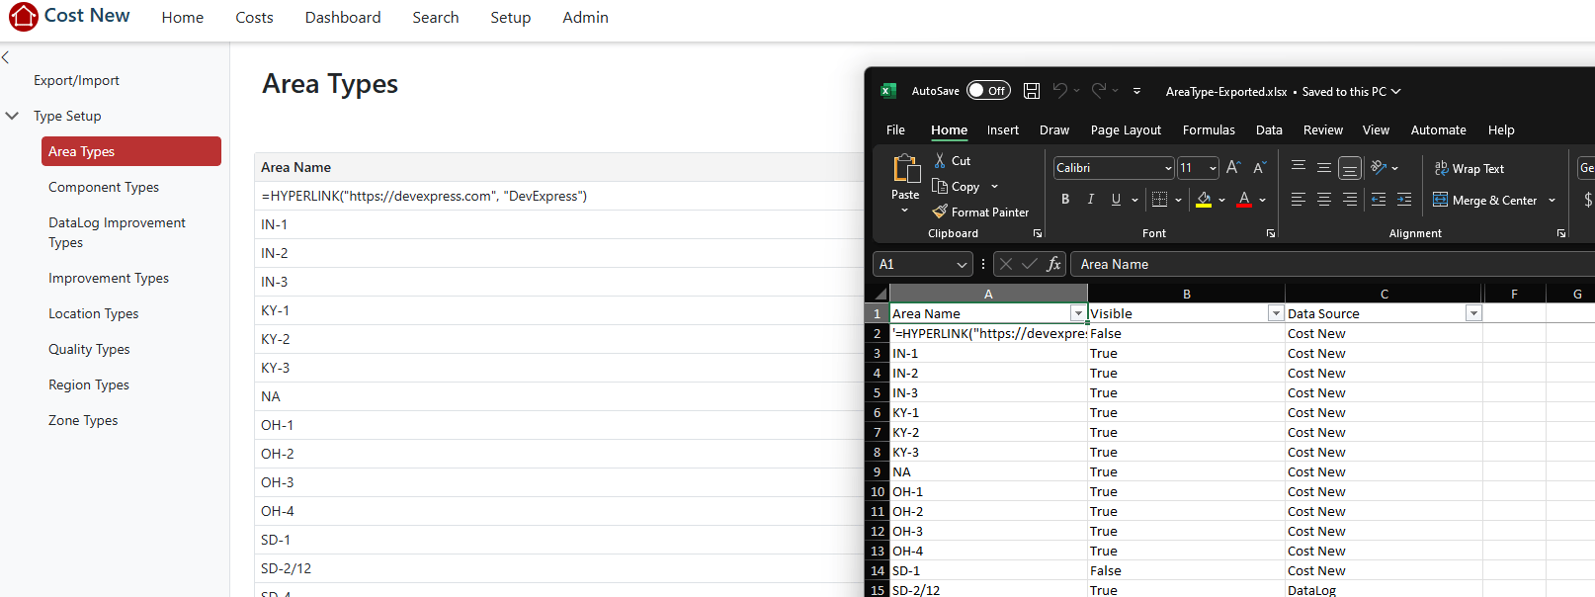Click the Increase Font Size icon
Screen dimensions: 1595x597
(x=1233, y=168)
